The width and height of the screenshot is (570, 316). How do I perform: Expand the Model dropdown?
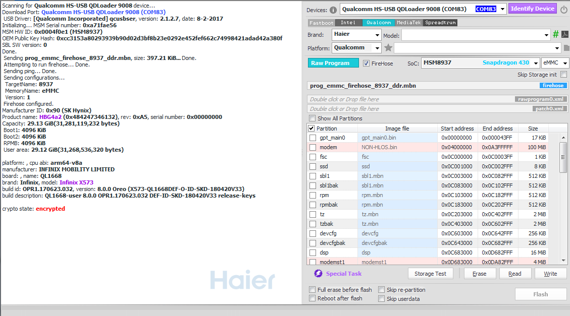click(546, 35)
